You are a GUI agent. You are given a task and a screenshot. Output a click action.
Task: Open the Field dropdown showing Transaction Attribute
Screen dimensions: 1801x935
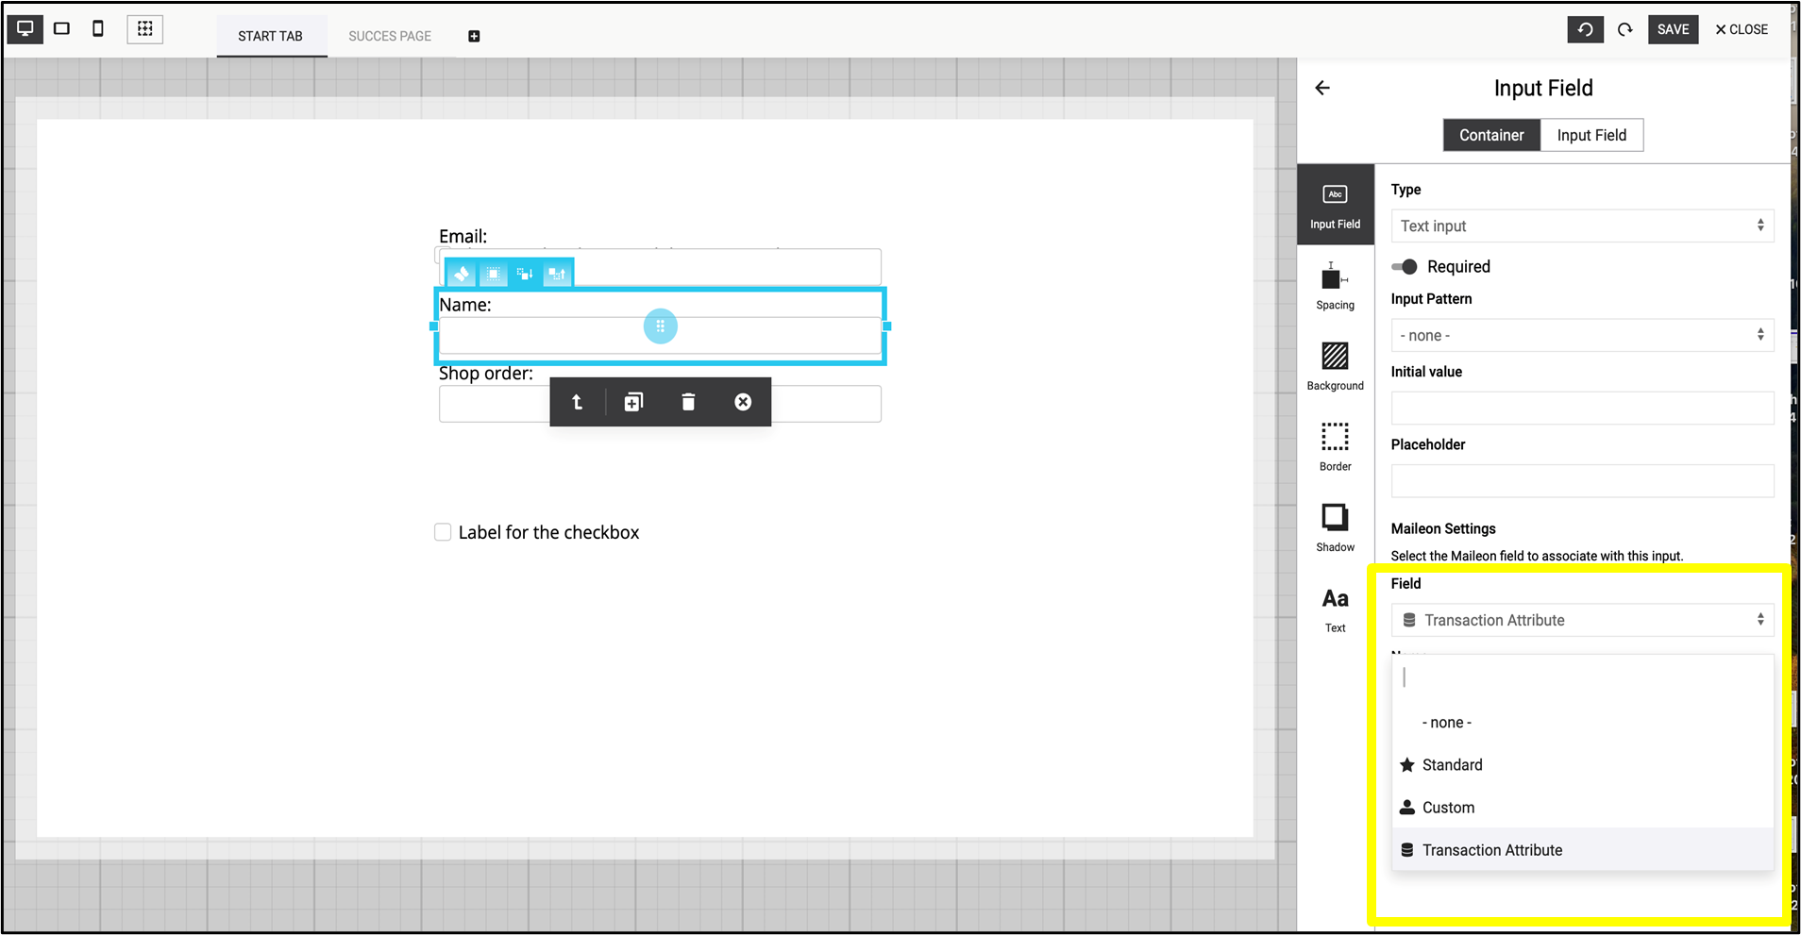(1582, 620)
